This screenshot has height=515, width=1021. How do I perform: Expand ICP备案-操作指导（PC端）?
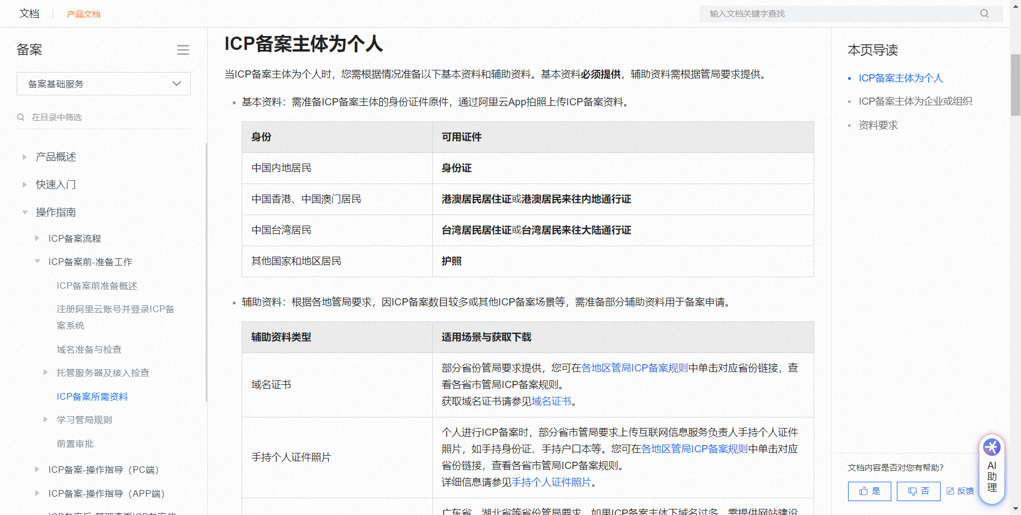tap(37, 470)
